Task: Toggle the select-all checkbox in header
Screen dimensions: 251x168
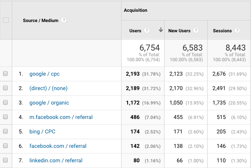Action: click(x=6, y=20)
